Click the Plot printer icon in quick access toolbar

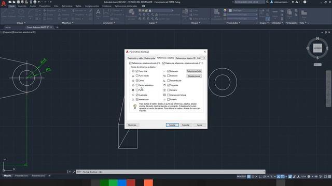[35, 2]
